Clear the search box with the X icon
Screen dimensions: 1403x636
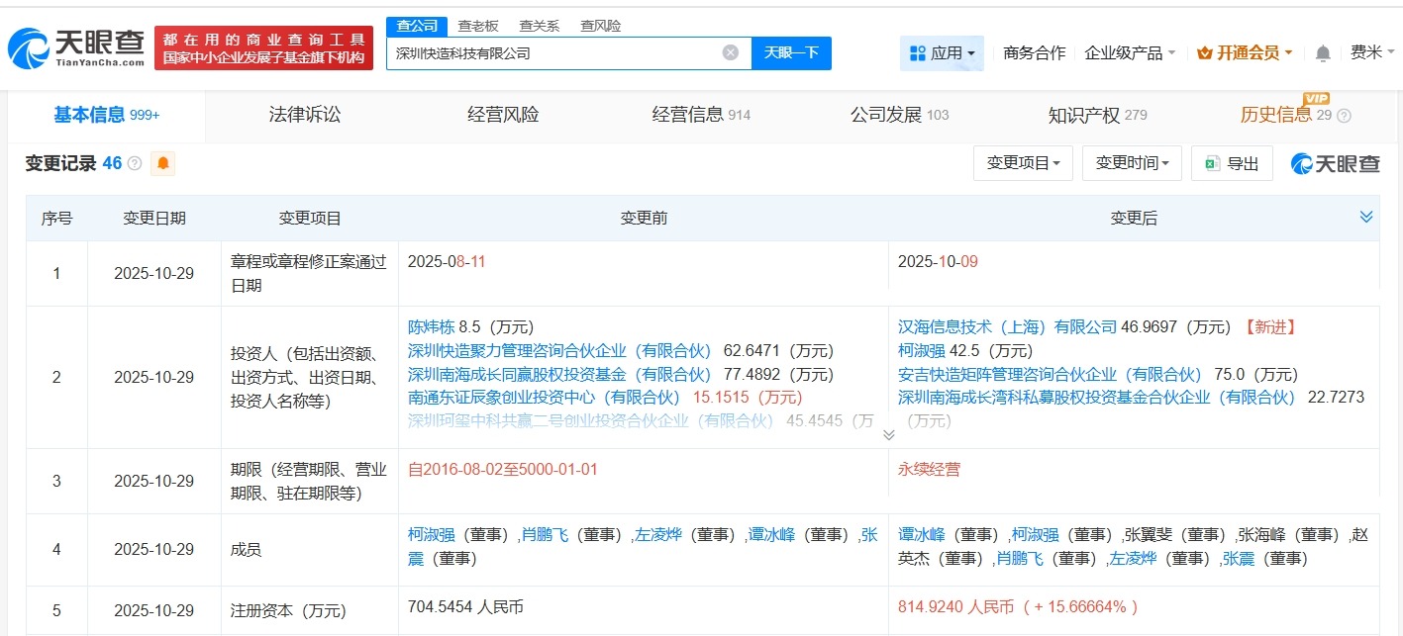click(x=730, y=52)
